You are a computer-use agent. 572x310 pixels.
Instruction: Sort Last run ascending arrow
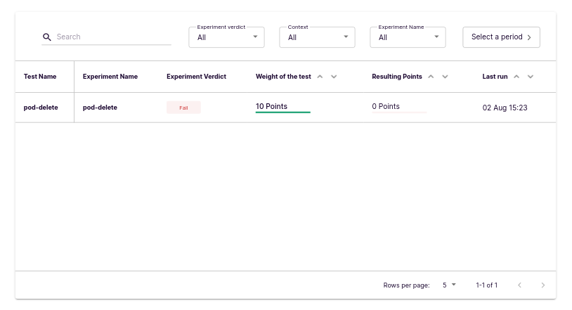(516, 77)
